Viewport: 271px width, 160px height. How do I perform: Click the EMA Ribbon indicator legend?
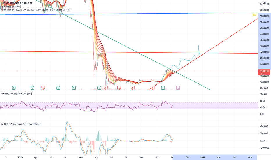click(36, 10)
